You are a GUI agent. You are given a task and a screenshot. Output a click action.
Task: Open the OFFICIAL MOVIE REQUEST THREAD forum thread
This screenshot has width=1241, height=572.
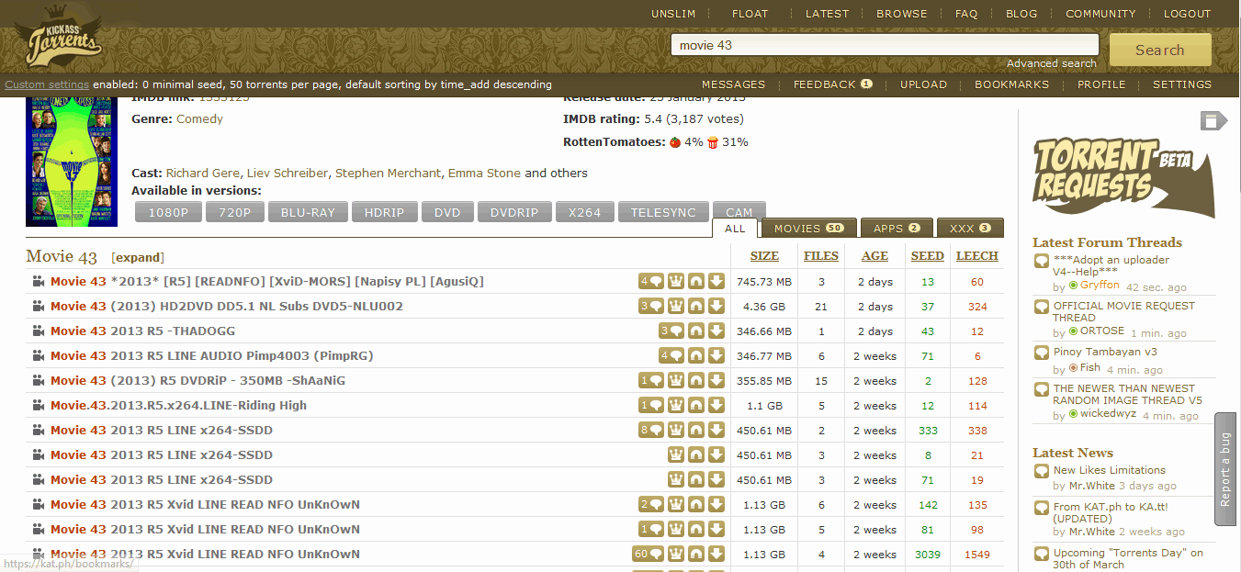pyautogui.click(x=1124, y=311)
